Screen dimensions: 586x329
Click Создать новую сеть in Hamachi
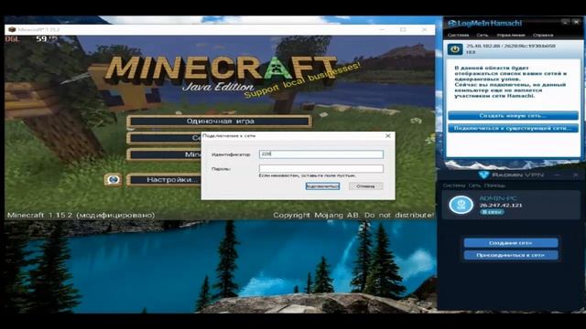(513, 116)
